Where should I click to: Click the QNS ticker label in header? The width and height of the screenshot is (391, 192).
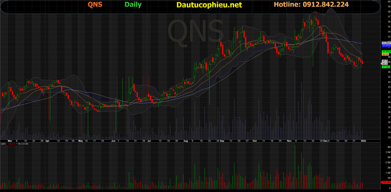(95, 4)
